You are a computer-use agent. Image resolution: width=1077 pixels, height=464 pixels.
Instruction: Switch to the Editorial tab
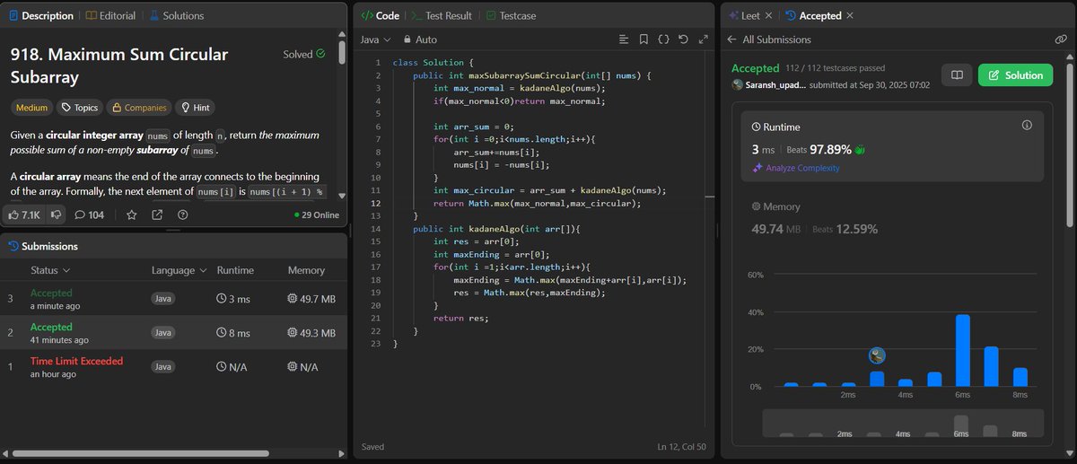click(112, 15)
